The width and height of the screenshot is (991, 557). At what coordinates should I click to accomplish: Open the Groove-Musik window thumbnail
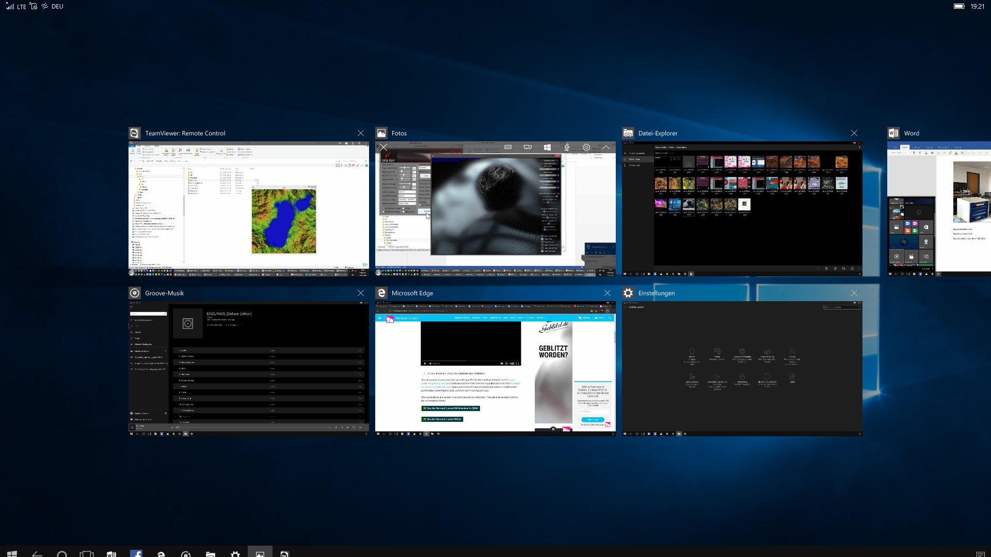click(x=248, y=368)
